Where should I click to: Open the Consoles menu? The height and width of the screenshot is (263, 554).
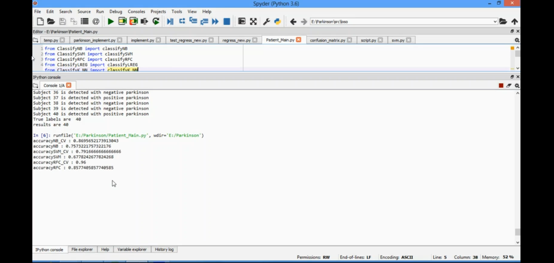point(136,12)
